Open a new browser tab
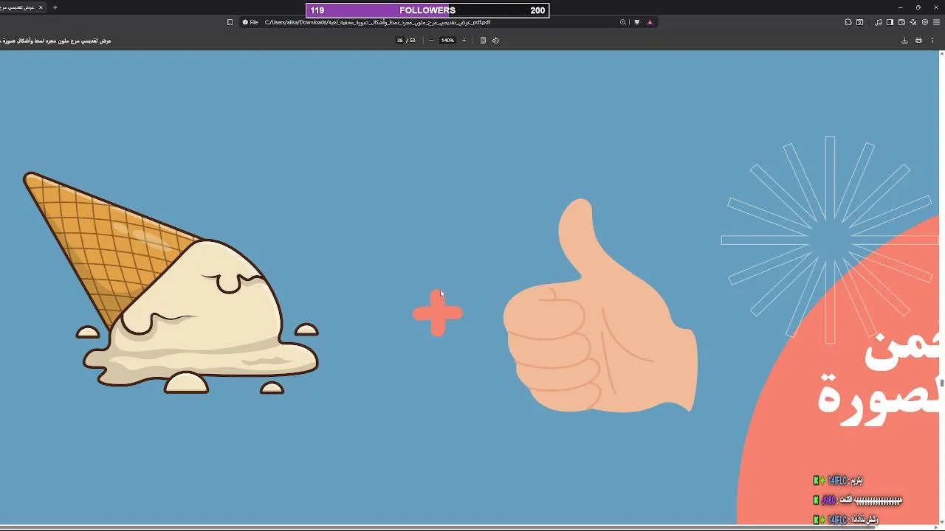This screenshot has width=945, height=531. [x=55, y=7]
